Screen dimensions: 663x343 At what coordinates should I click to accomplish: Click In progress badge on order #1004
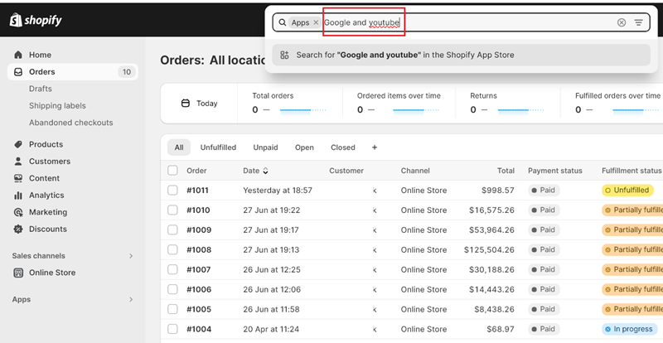(629, 329)
